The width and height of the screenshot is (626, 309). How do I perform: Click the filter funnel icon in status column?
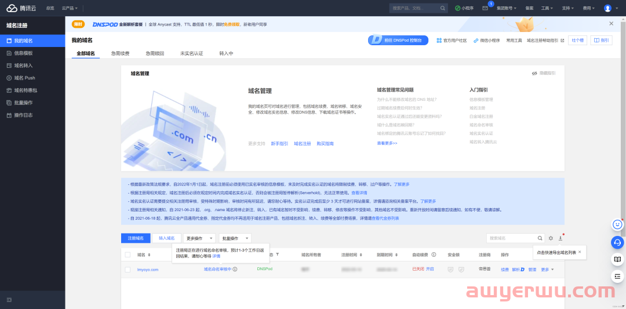pyautogui.click(x=278, y=255)
